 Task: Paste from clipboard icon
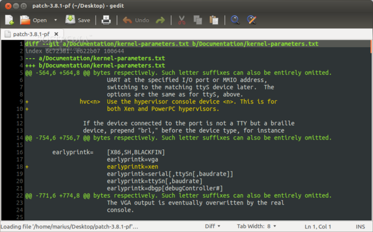click(214, 20)
